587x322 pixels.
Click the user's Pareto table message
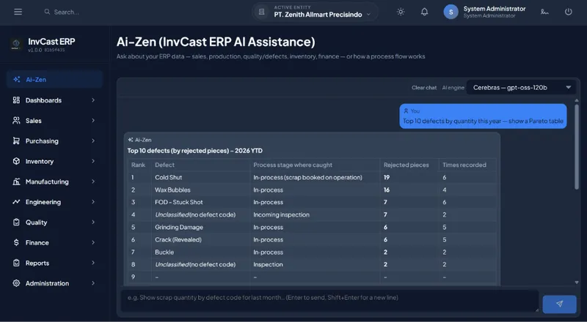pos(483,116)
